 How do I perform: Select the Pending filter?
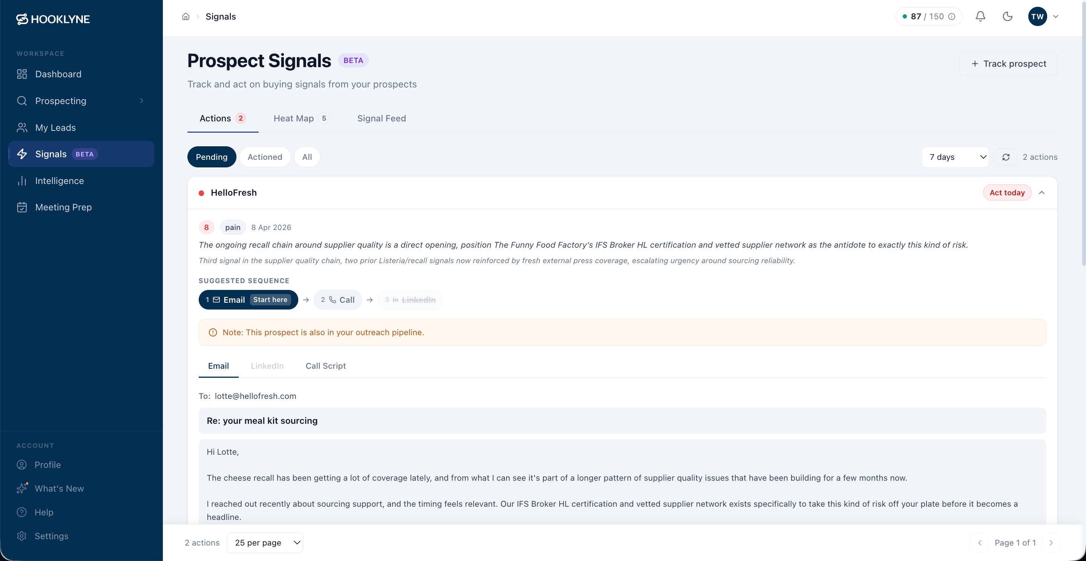(212, 156)
